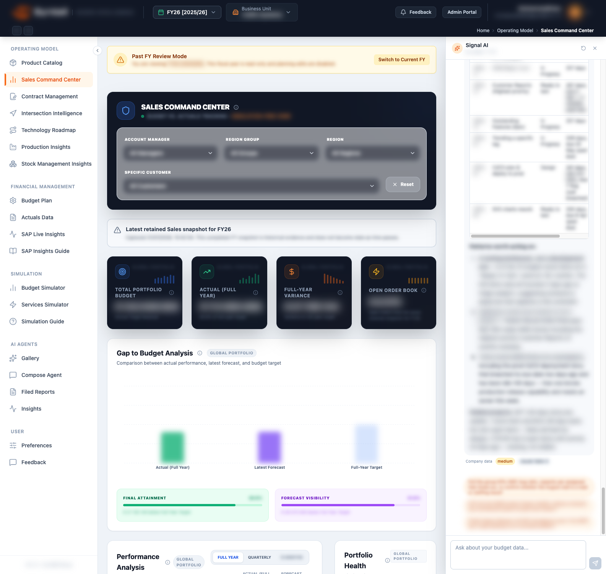The image size is (606, 574).
Task: Click info icon on Total Portfolio Budget card
Action: [171, 293]
